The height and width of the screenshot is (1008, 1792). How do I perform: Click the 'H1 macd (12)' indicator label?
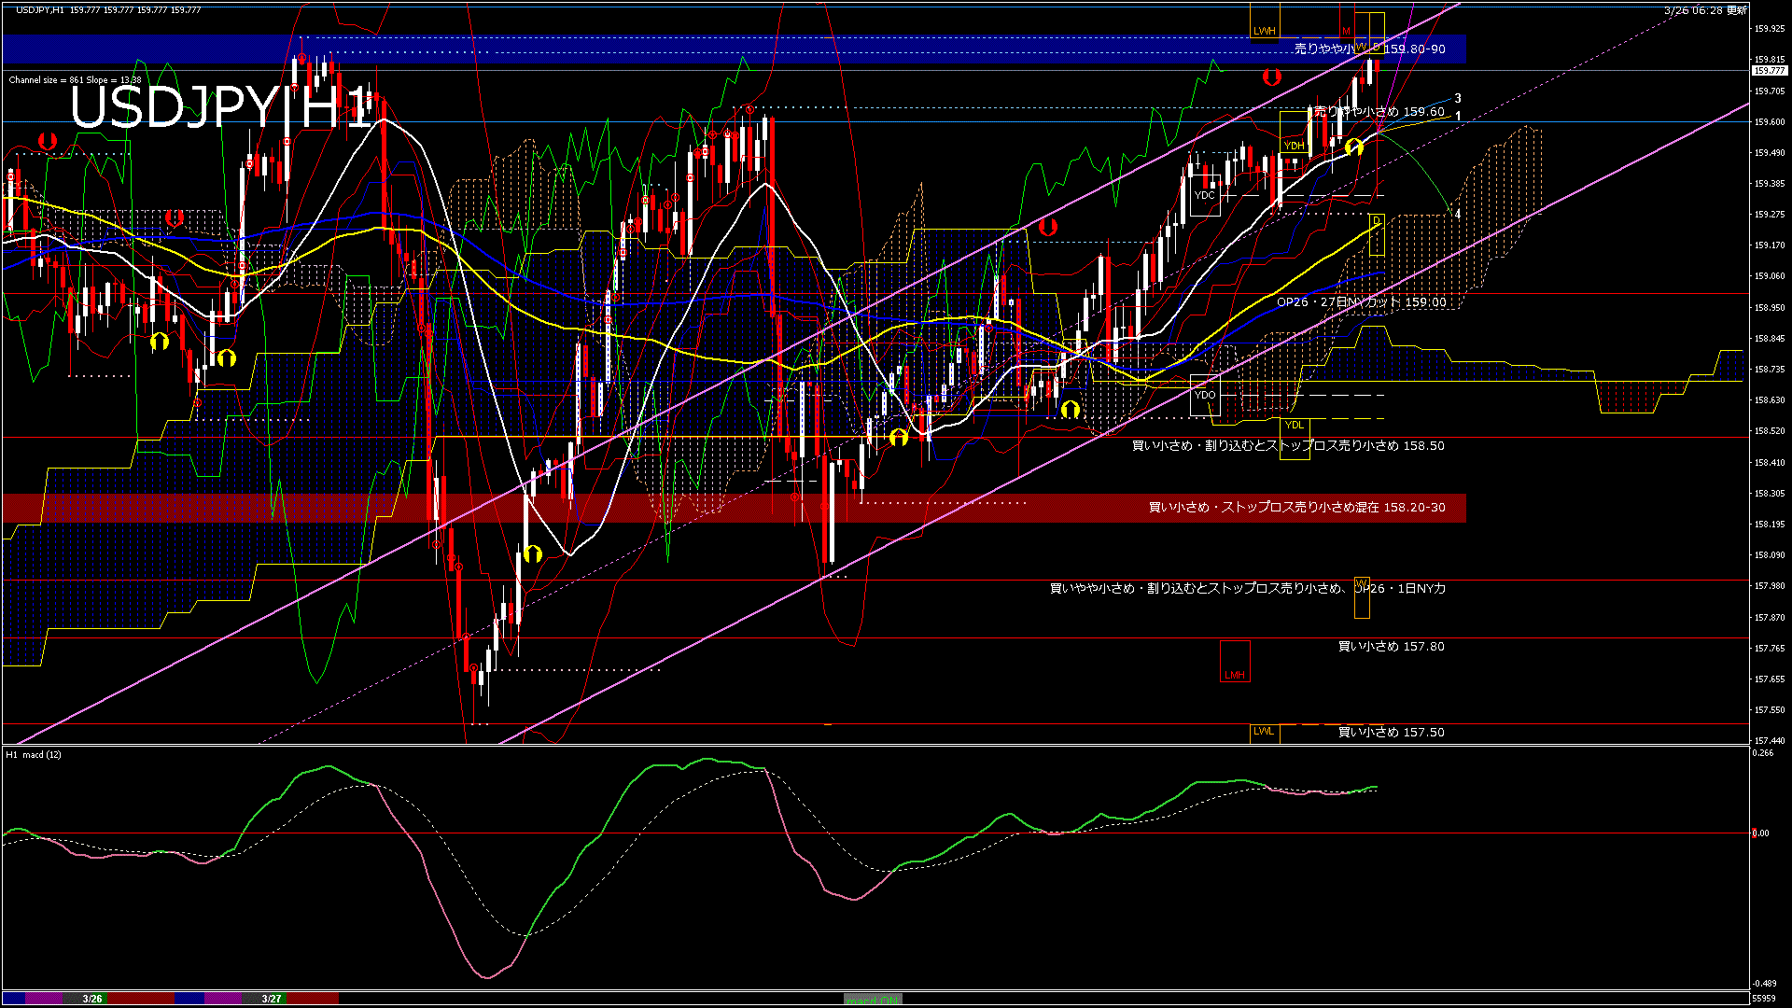coord(34,754)
